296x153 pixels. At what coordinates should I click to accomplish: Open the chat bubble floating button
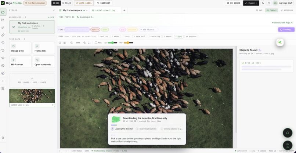288,133
